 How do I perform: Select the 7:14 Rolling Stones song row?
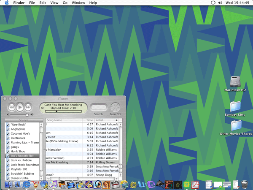click(82, 162)
